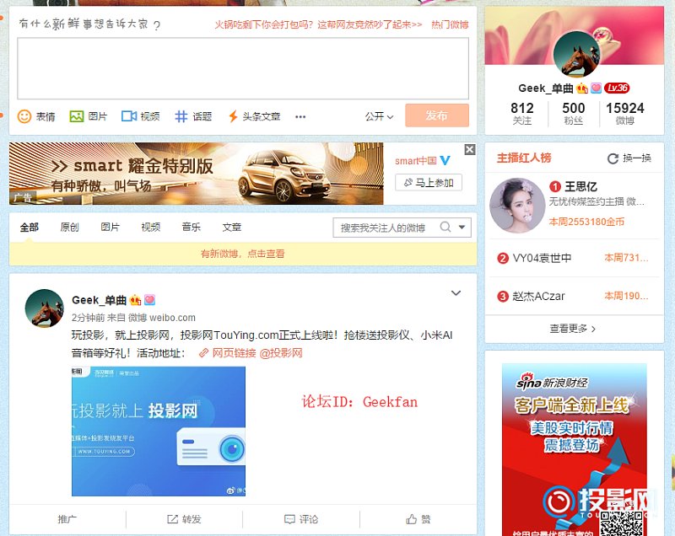Screen dimensions: 675x536
Task: Open the emoji (表情) picker
Action: tap(36, 116)
